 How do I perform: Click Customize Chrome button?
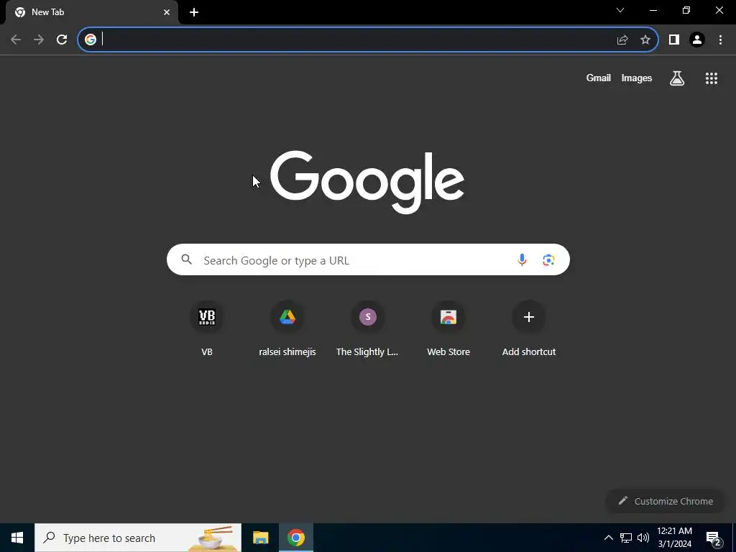[x=666, y=501]
